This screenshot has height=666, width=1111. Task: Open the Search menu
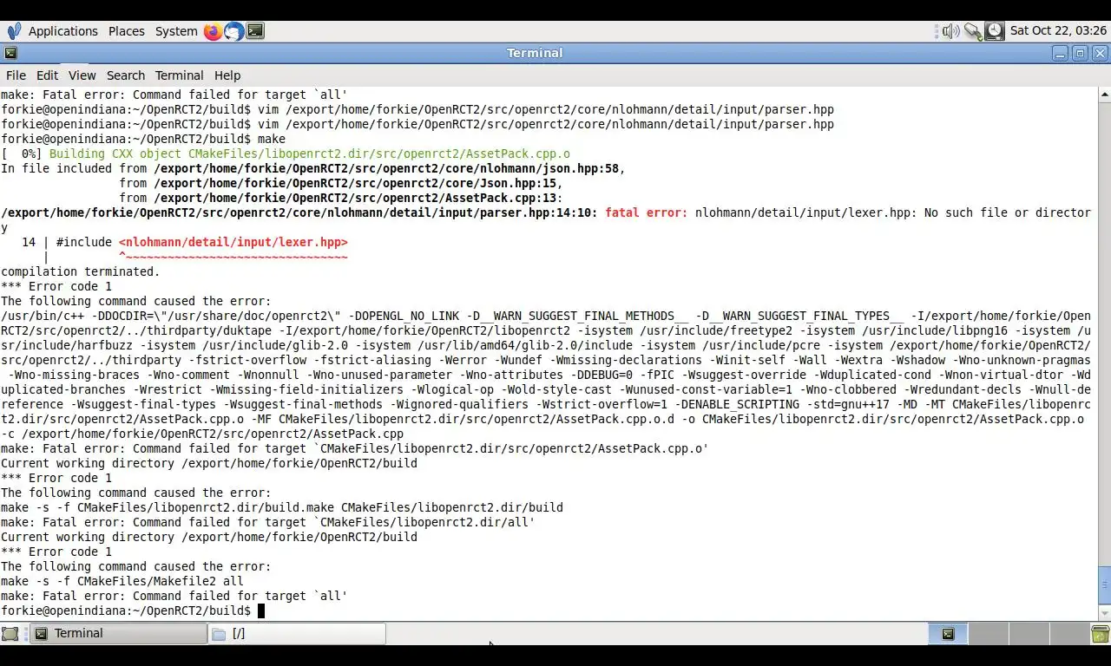[x=126, y=75]
